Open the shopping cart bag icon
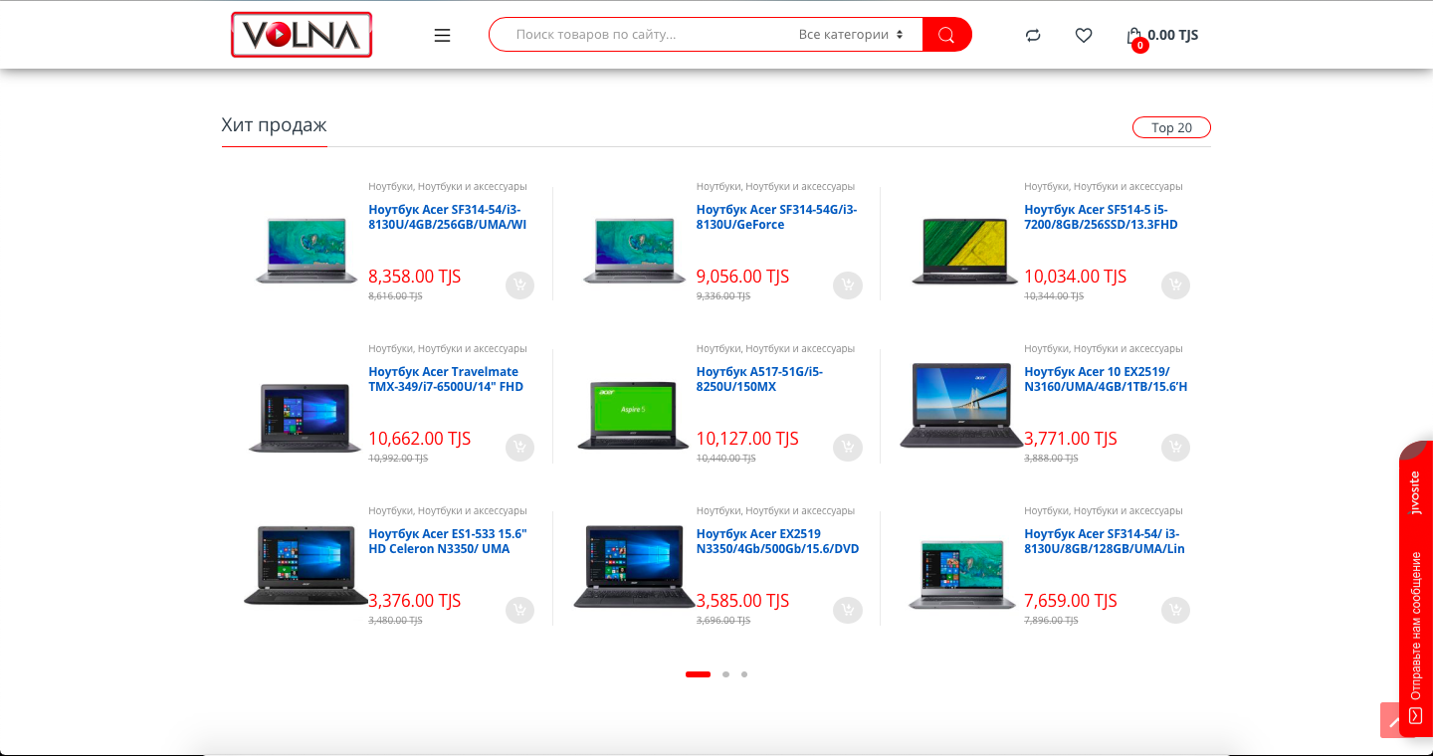1433x756 pixels. (1134, 38)
